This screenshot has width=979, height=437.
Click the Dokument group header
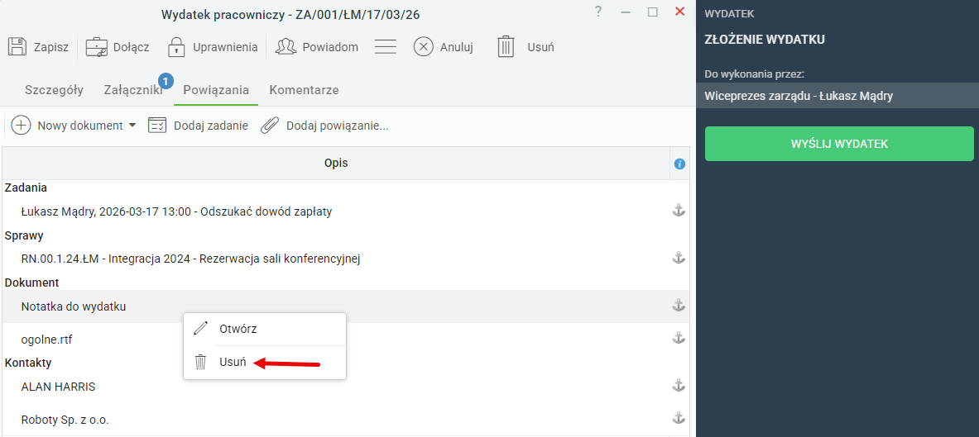pos(31,283)
